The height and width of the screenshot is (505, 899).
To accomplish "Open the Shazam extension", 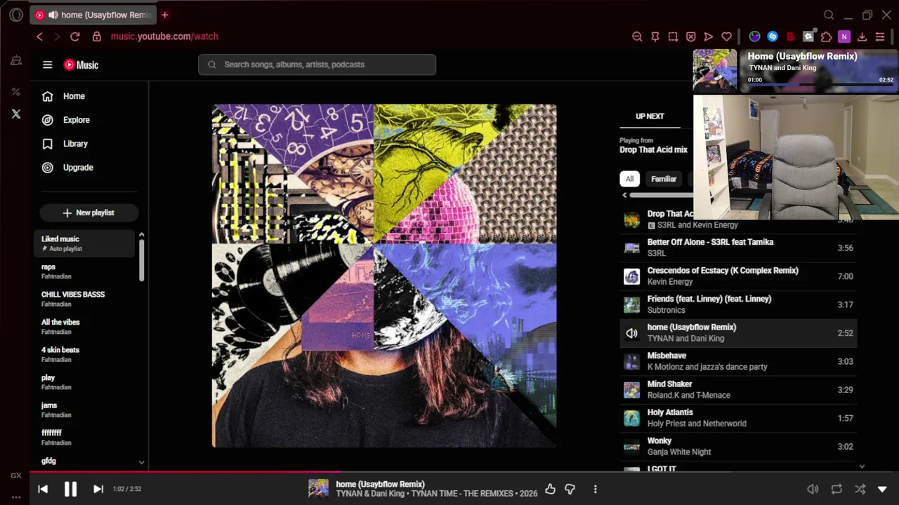I will coord(773,36).
